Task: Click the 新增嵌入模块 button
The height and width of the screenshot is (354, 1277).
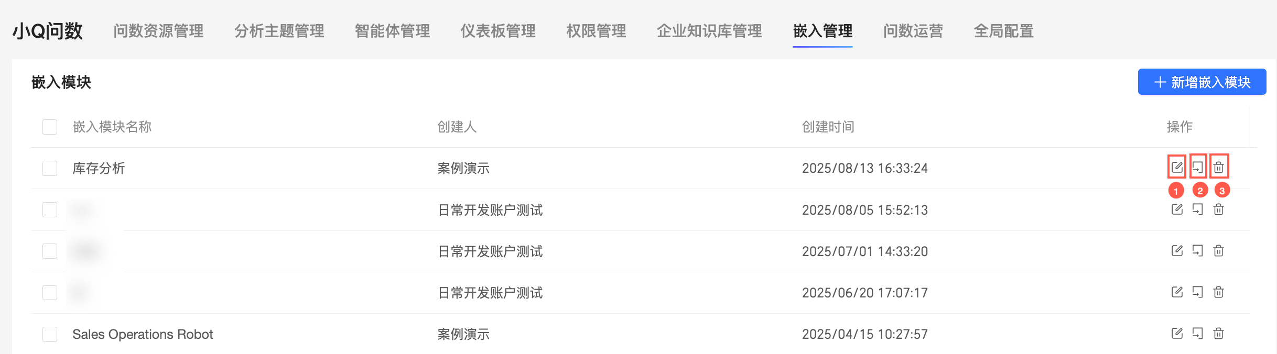Action: (1202, 82)
